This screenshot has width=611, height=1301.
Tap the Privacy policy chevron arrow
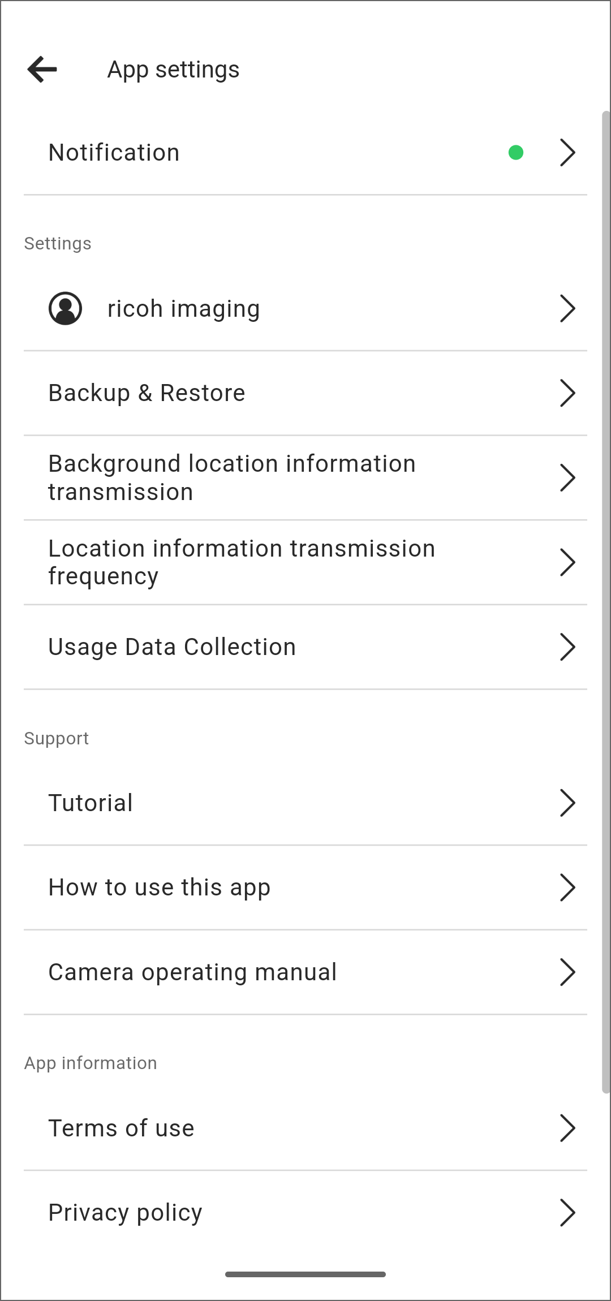[567, 1212]
